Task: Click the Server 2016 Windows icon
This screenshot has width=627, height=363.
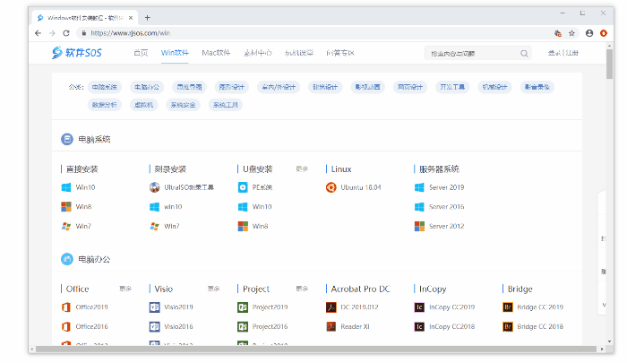Action: click(419, 206)
